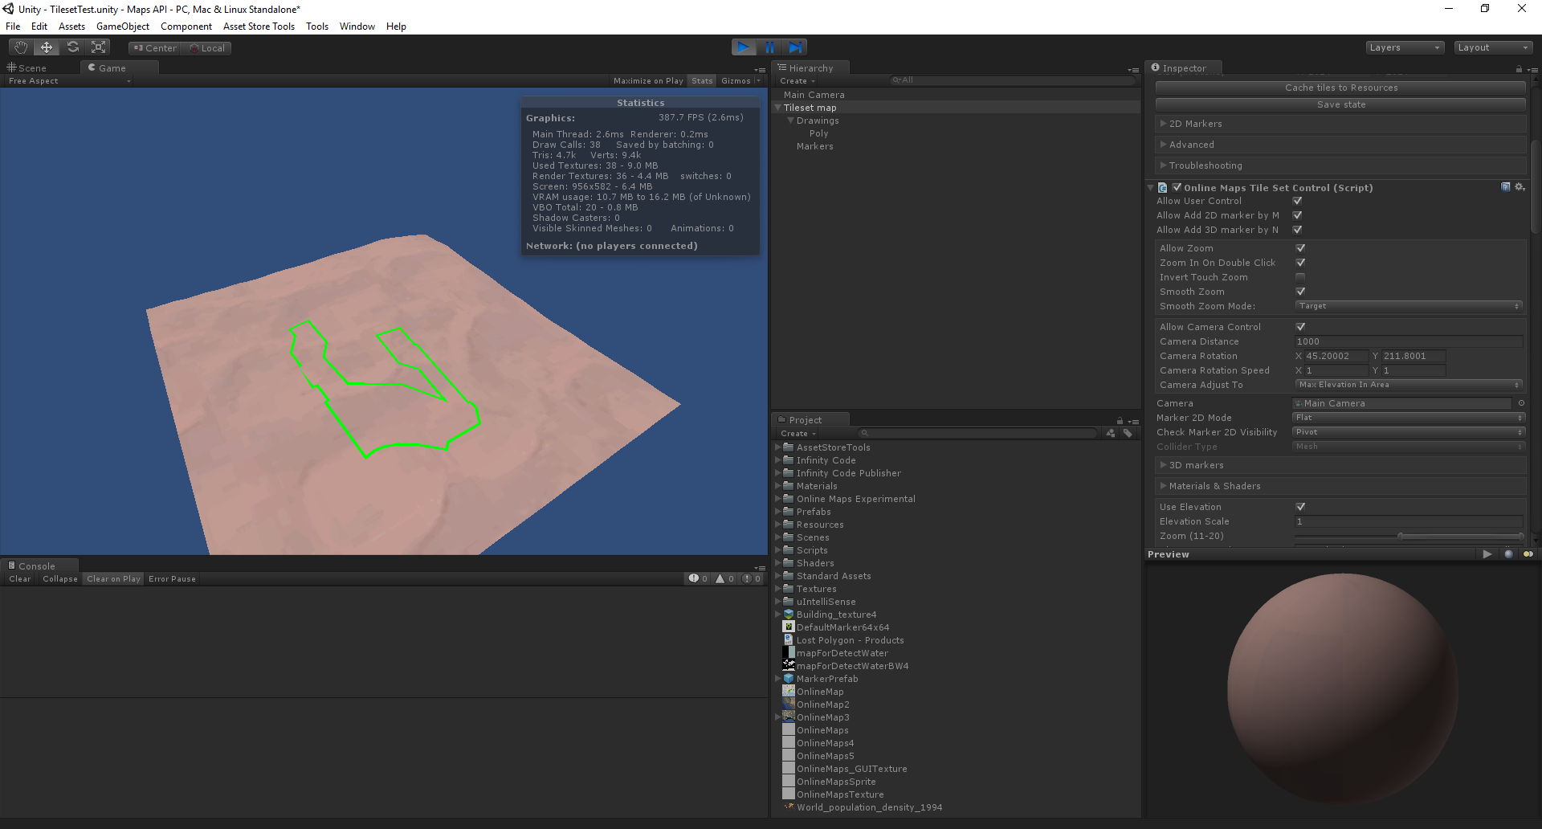Select the Scale tool in toolbar
The height and width of the screenshot is (829, 1542).
99,47
